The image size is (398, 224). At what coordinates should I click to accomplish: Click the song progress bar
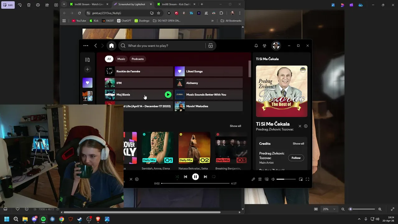click(x=195, y=184)
